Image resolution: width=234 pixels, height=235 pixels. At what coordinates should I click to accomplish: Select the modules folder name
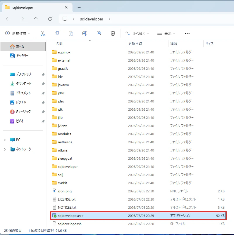(x=64, y=134)
